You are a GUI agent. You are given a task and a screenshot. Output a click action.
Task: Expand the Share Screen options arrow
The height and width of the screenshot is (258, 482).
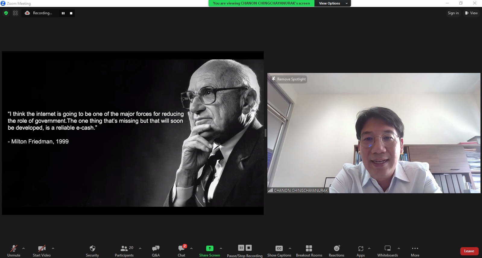coord(221,249)
